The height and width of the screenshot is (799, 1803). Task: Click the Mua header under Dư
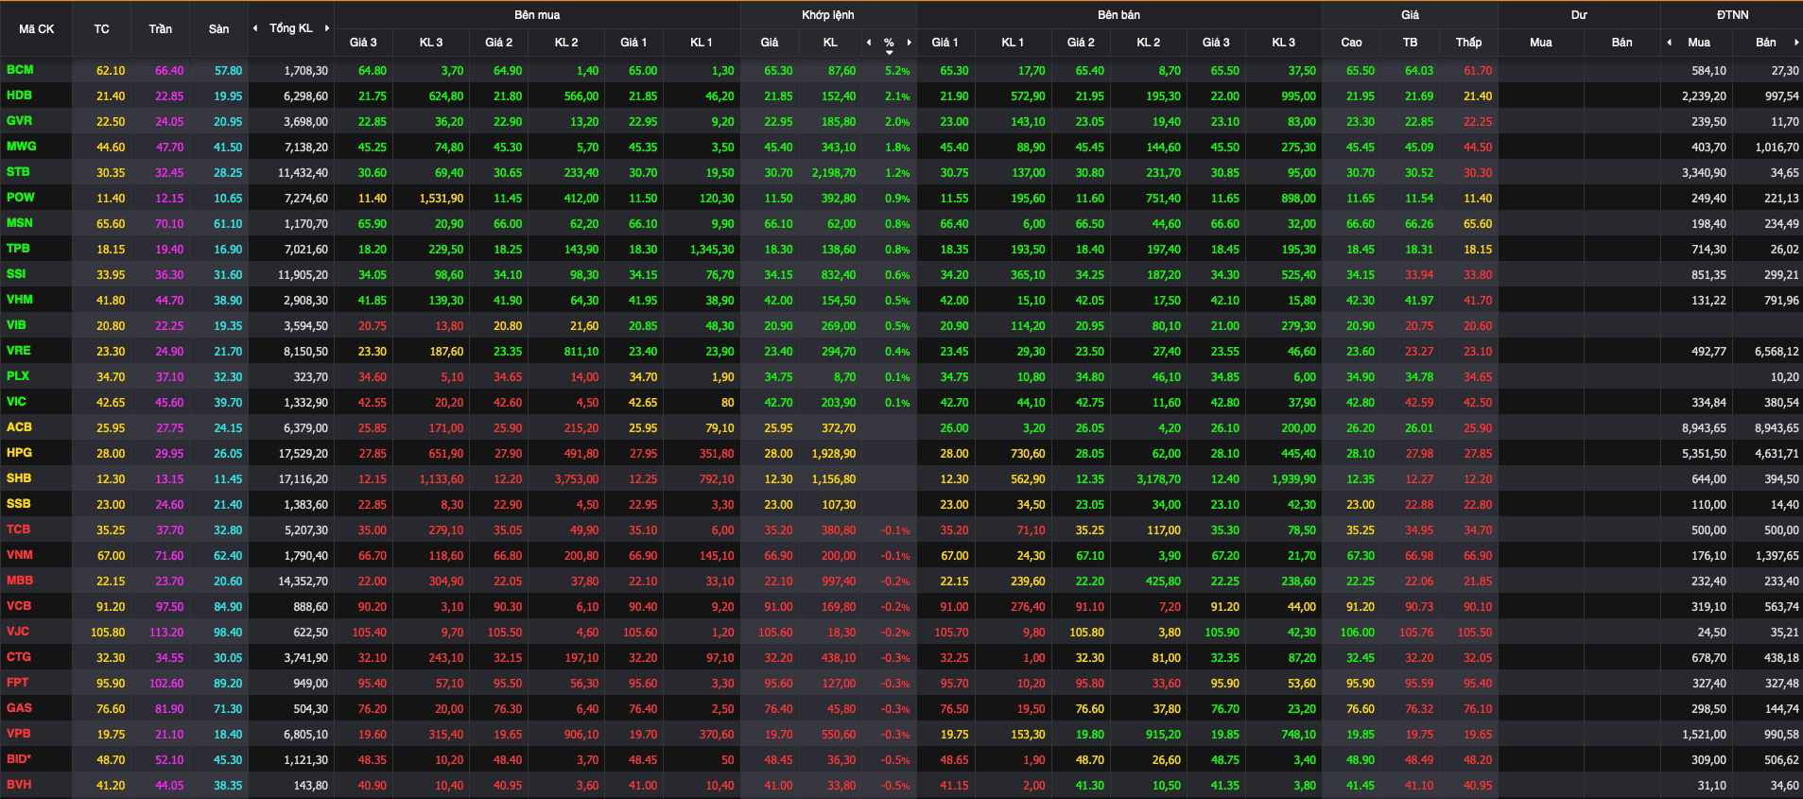[1541, 43]
